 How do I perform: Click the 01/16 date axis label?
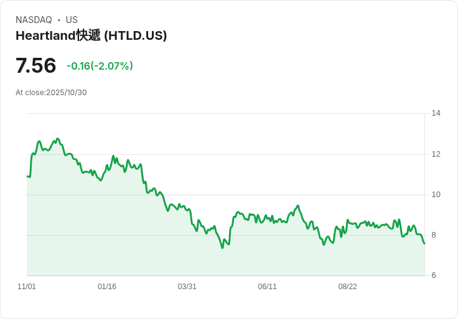point(107,286)
